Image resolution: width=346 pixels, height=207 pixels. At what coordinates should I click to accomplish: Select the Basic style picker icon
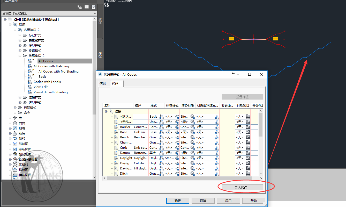[x=161, y=116]
